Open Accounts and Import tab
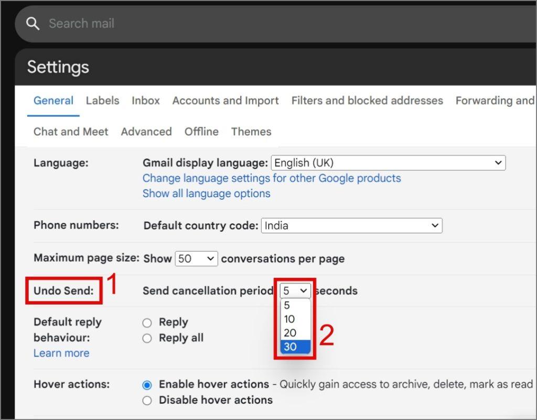Screen dimensions: 537x420 point(225,101)
